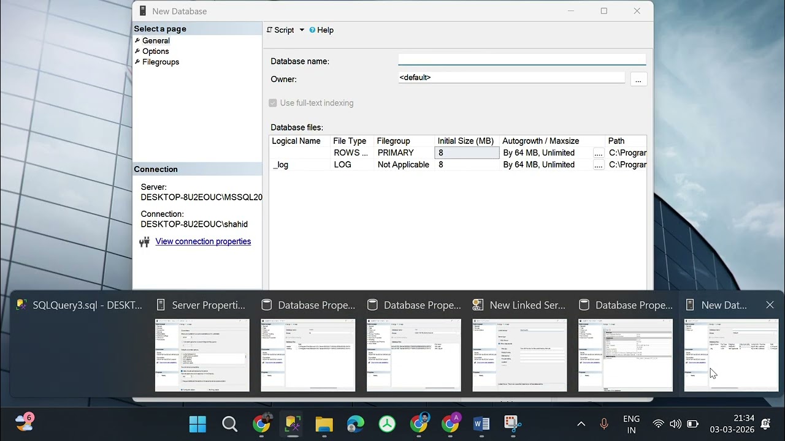Open Snipping Tool from taskbar
Screen dimensions: 785x441
click(513, 424)
